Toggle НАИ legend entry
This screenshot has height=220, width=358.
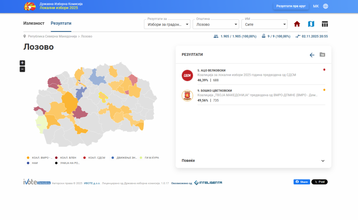coord(34,163)
